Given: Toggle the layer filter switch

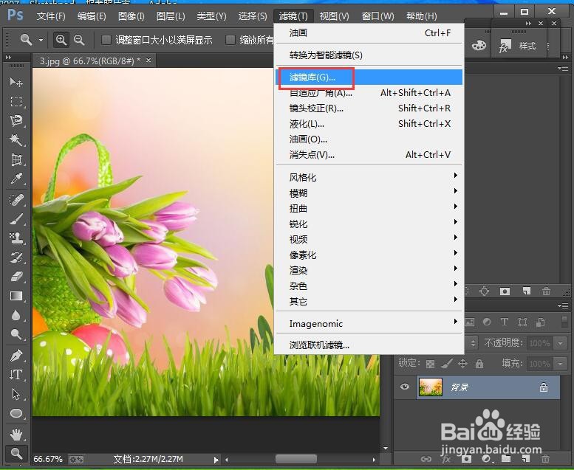Looking at the screenshot, I should [x=564, y=322].
